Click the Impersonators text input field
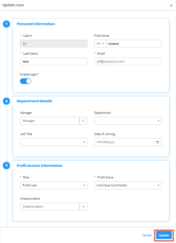This screenshot has width=176, height=243. 50,207
